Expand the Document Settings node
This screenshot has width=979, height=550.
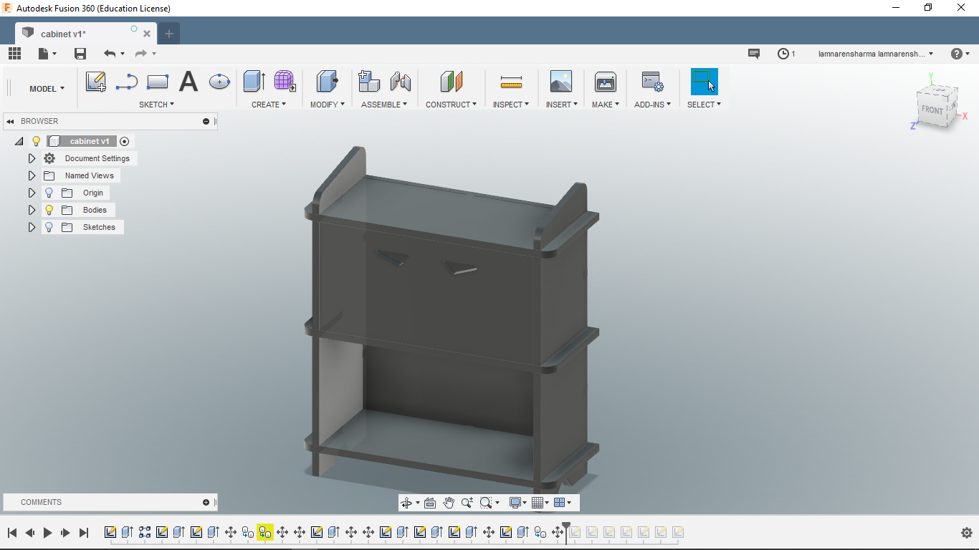[x=32, y=159]
